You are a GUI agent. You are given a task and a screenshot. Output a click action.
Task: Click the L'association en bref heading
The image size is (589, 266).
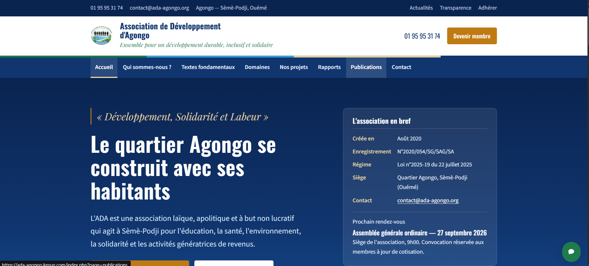[x=382, y=121]
